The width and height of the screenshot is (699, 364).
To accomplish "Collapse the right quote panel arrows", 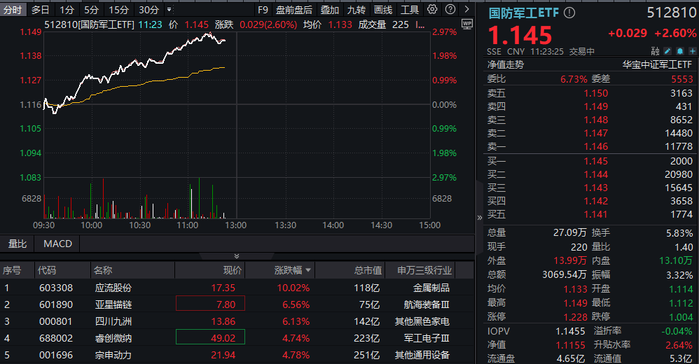I will [x=480, y=218].
